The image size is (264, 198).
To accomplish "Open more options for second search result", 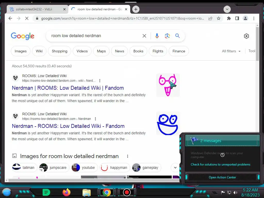I will click(95, 119).
